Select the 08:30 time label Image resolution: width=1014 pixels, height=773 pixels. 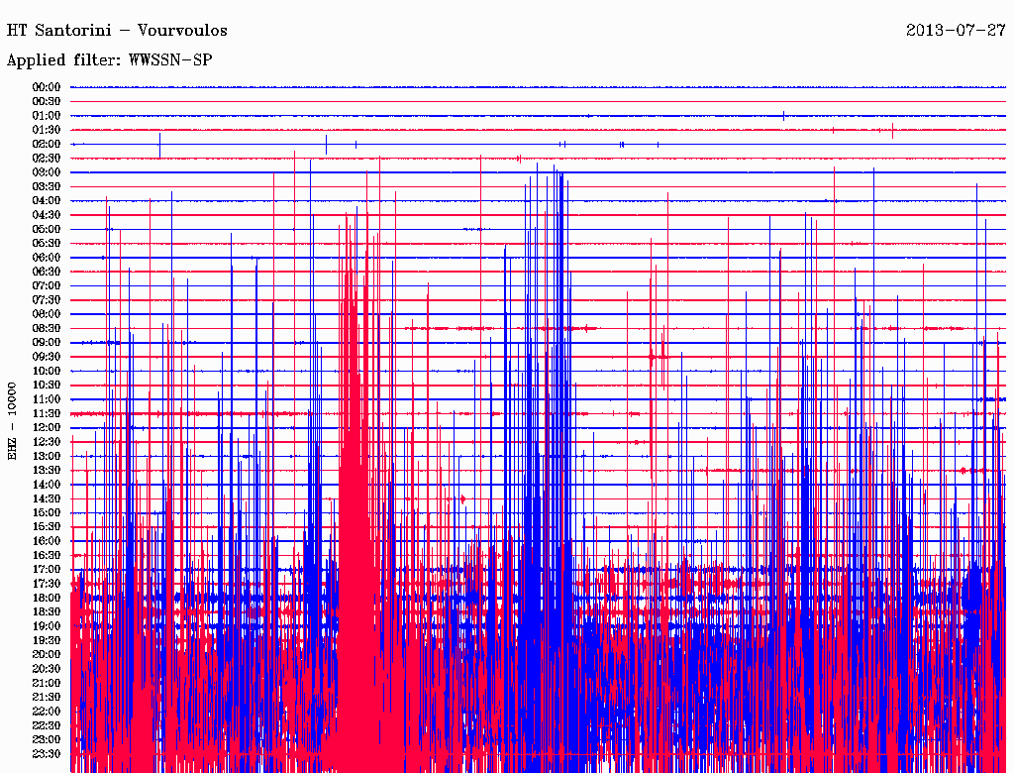tap(46, 329)
